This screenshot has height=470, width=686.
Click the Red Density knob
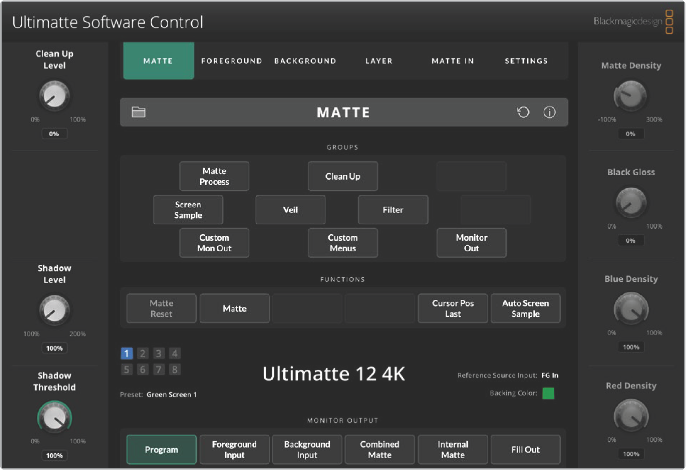point(631,415)
